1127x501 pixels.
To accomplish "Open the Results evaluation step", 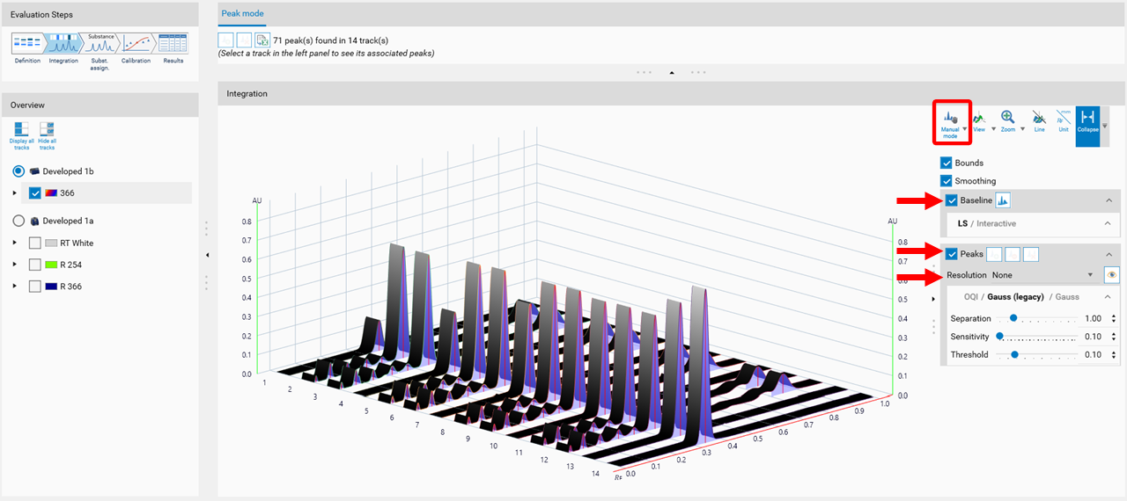I will 173,49.
